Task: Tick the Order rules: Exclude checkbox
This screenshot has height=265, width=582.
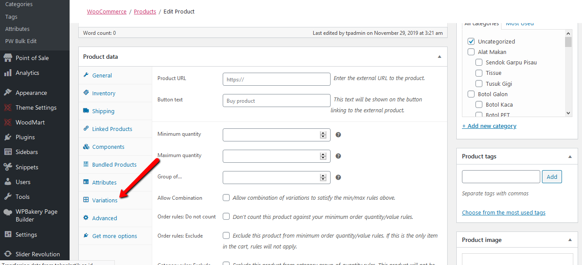Action: [226, 235]
